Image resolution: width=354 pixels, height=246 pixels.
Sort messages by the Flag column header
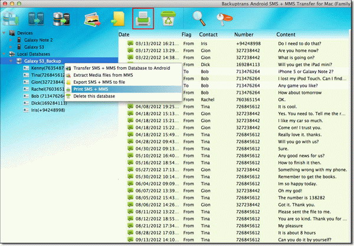(x=186, y=35)
